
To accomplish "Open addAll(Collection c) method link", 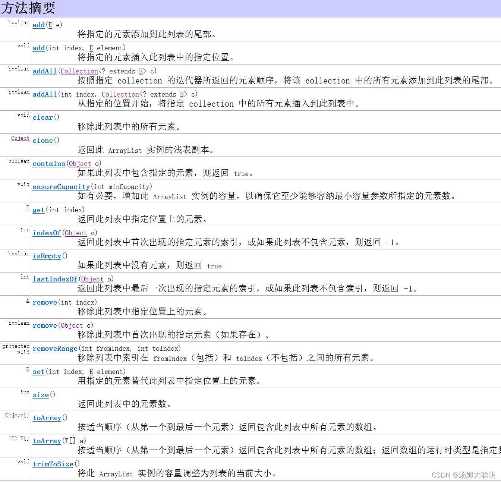I will point(45,71).
